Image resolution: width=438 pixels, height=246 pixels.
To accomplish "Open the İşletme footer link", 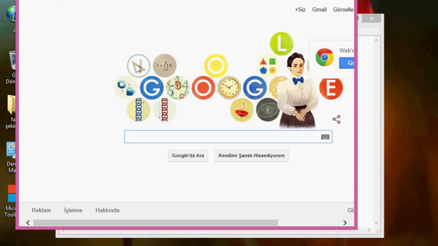I will (73, 210).
